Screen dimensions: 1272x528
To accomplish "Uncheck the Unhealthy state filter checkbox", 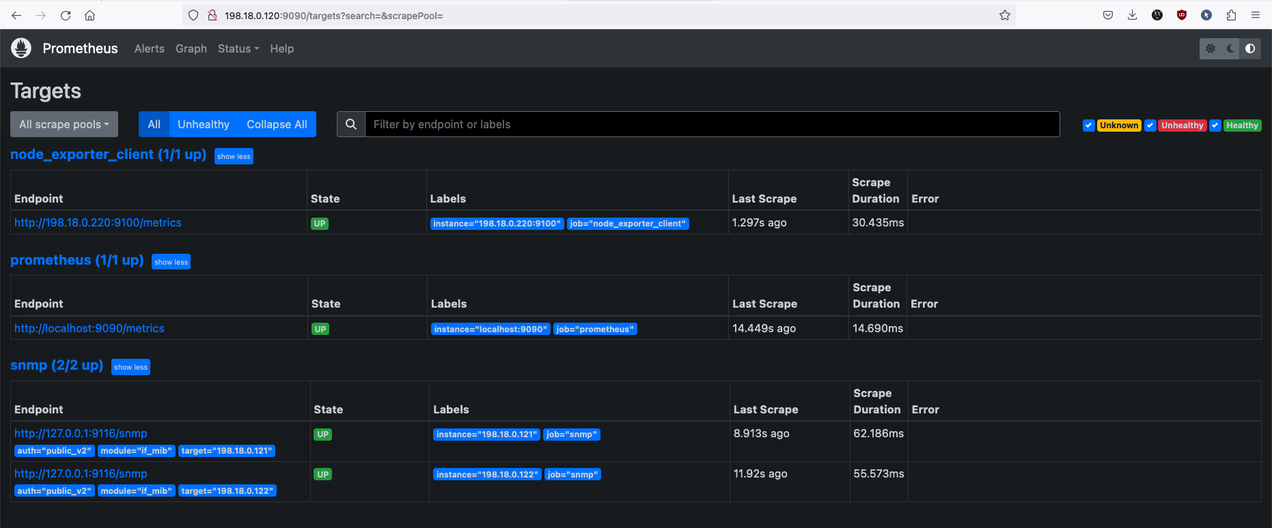I will [x=1150, y=126].
